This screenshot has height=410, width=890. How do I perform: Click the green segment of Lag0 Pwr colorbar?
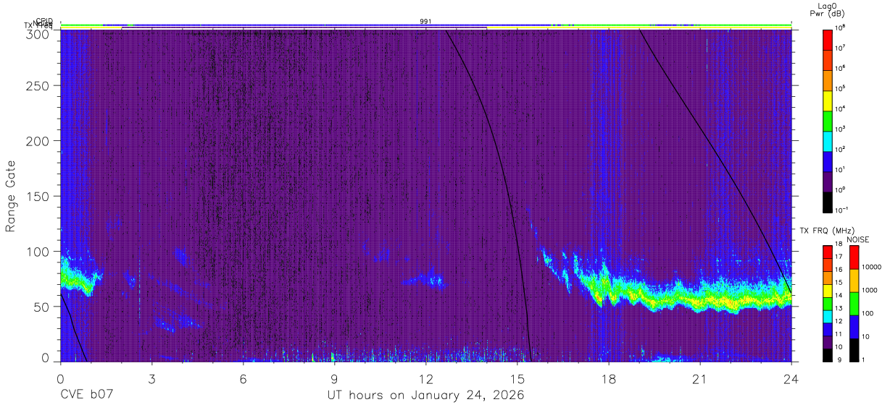[827, 120]
